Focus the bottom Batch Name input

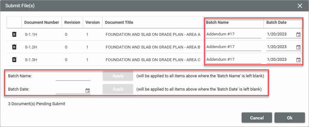[x=73, y=77]
